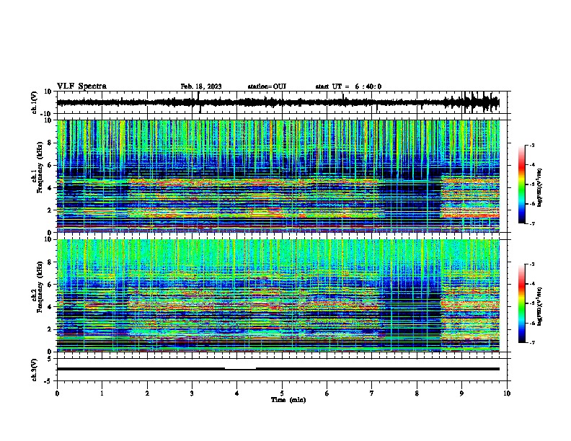Click the "VLF Spectra" title text
Screen dimensions: 571x441
pyautogui.click(x=81, y=86)
